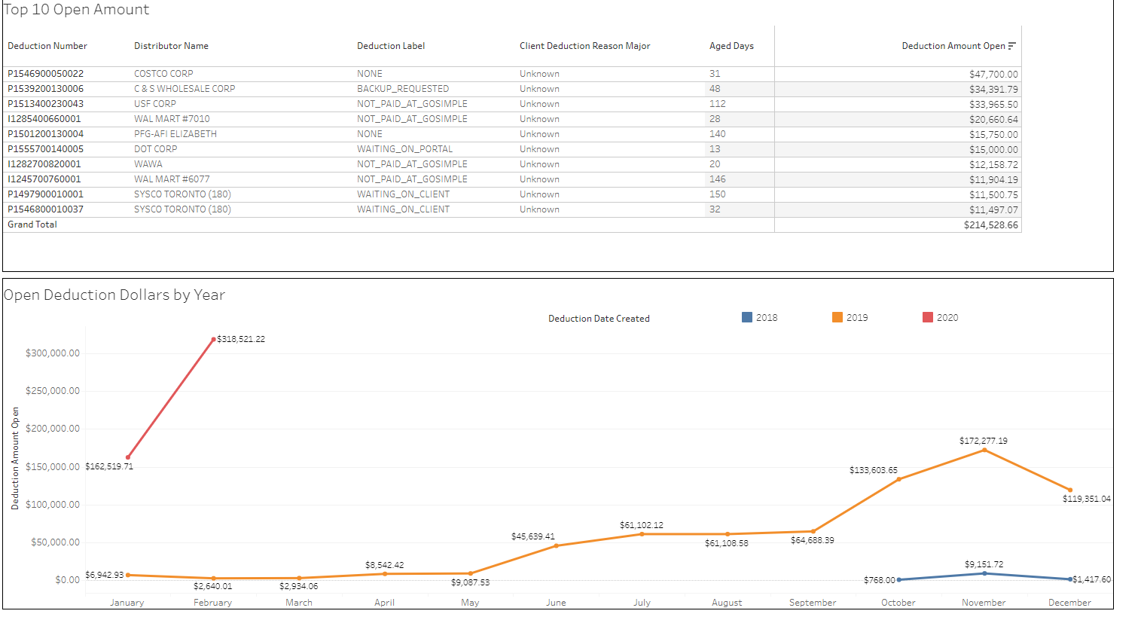Select the November 2019 point at $172,277.19

click(984, 450)
